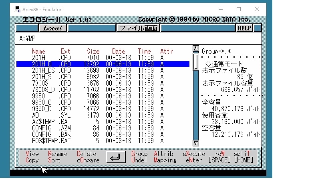
Task: Click the Size column header
Action: click(x=93, y=51)
